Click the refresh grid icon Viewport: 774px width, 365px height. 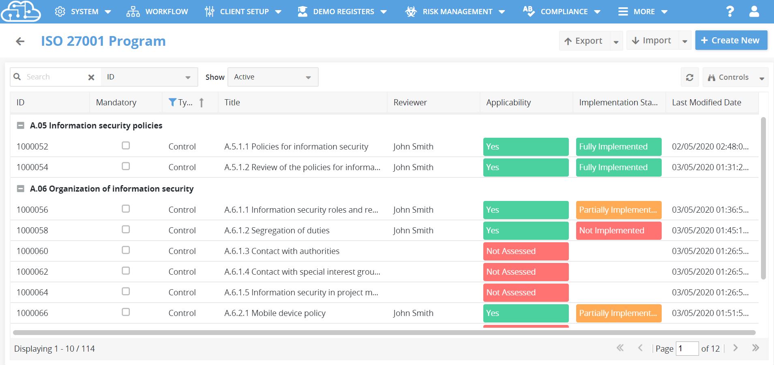[690, 77]
